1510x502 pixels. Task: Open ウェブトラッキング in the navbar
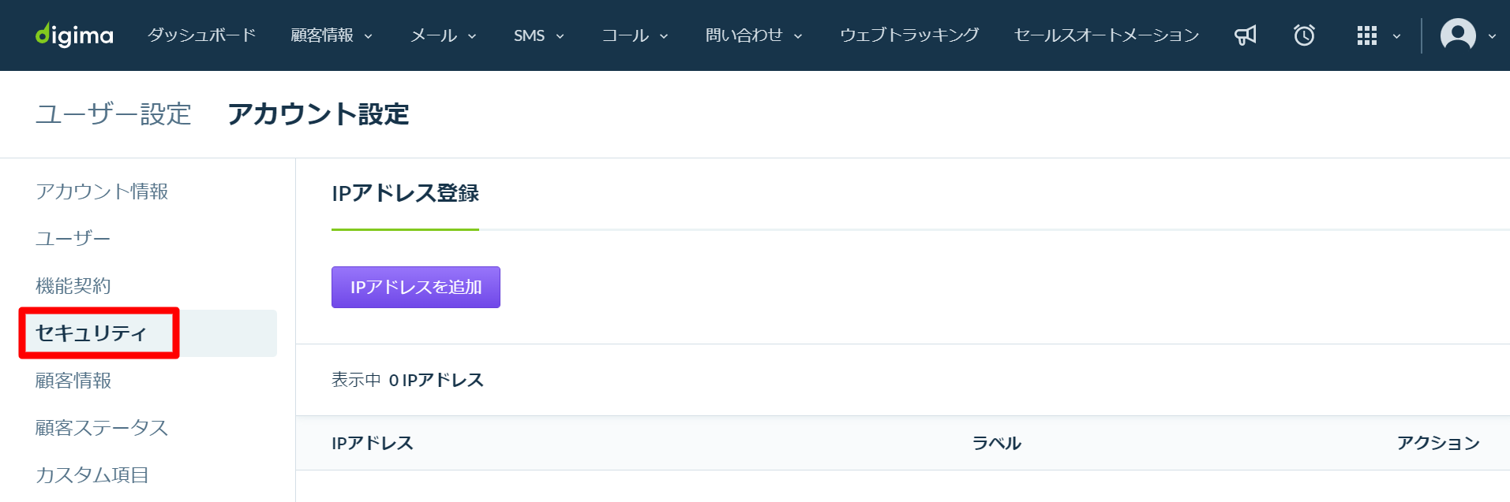click(909, 35)
